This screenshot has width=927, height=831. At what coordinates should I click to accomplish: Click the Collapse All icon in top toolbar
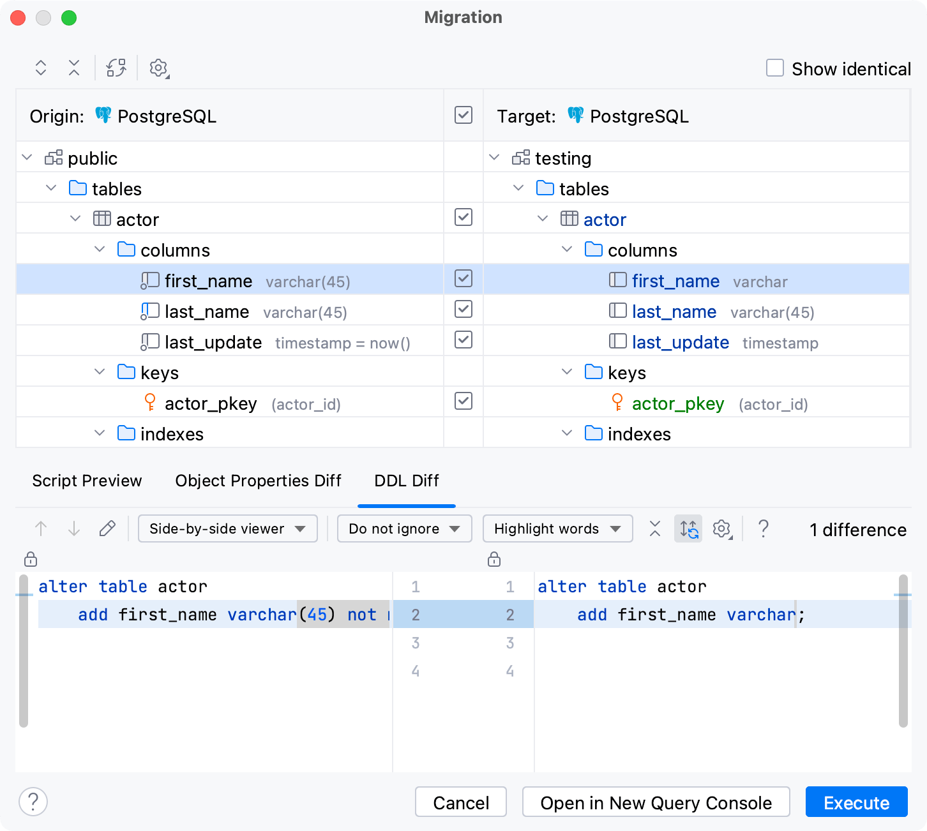point(74,68)
